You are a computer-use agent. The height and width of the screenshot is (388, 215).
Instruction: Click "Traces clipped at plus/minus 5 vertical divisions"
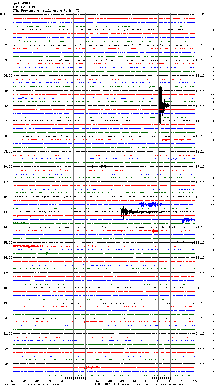153,385
